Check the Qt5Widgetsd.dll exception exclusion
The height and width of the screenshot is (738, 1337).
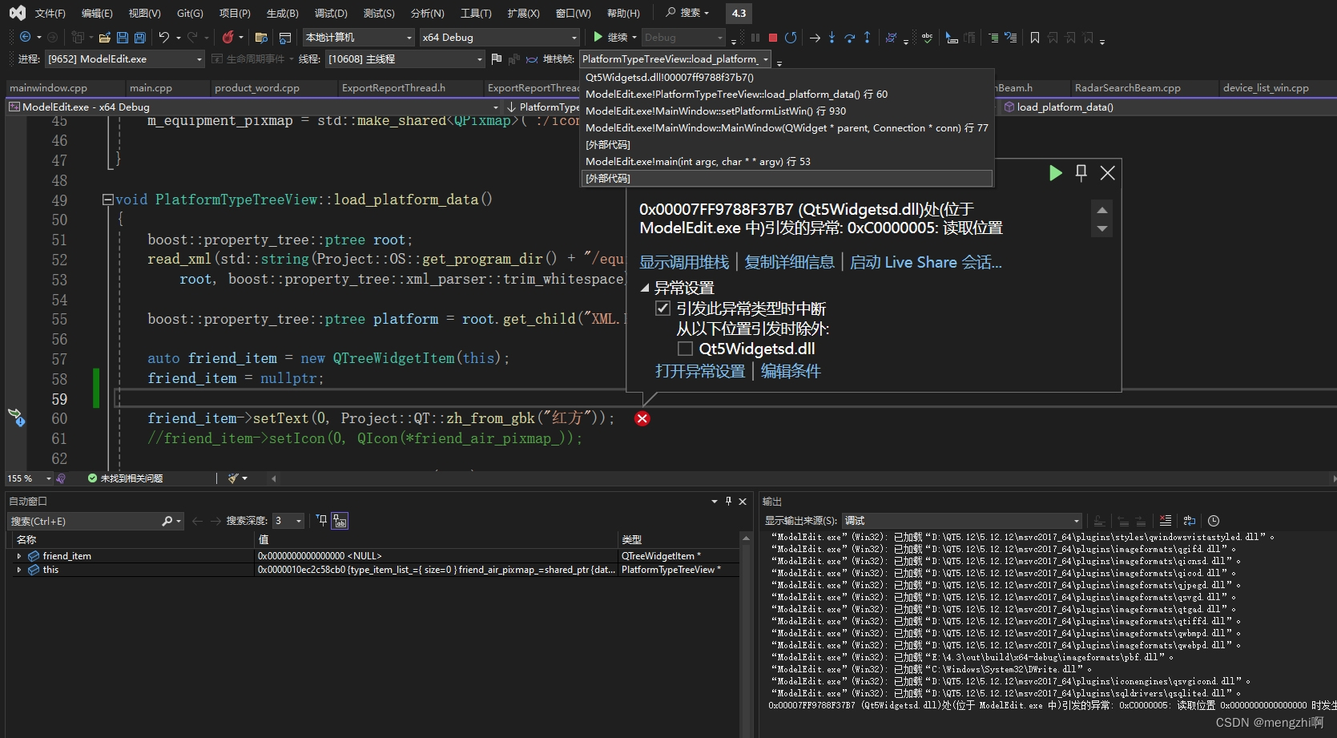coord(685,349)
